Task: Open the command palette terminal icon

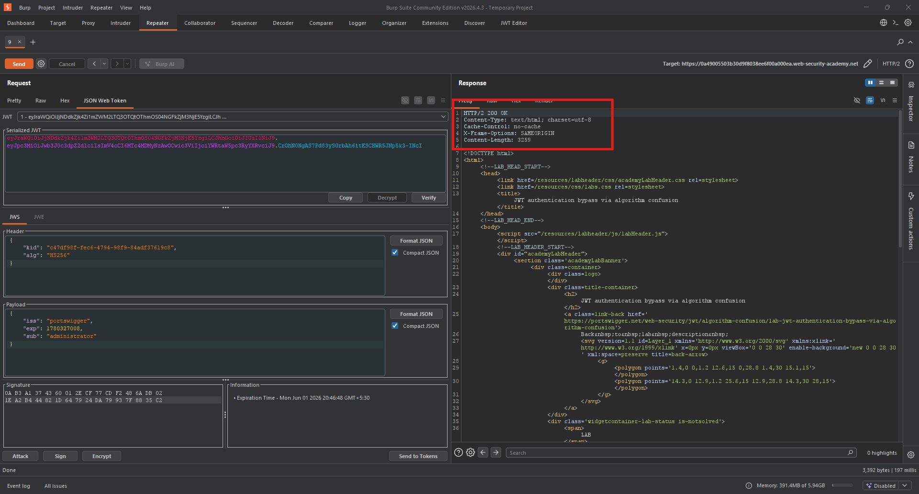Action: pos(896,22)
